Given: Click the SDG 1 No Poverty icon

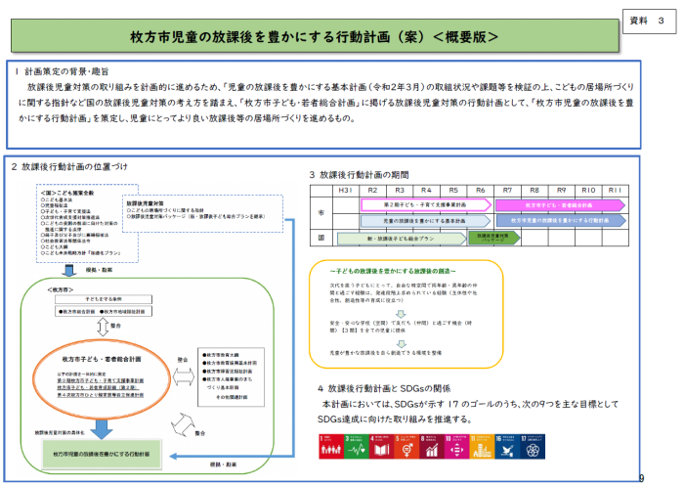Looking at the screenshot, I should [x=331, y=446].
